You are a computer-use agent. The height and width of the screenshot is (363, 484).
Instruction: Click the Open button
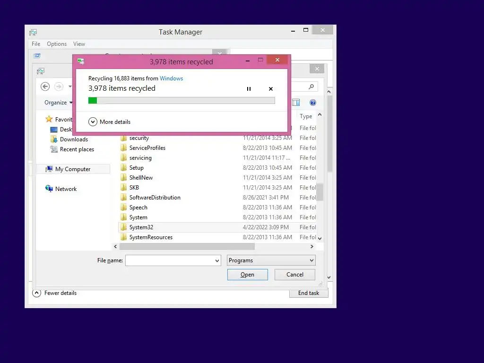(248, 275)
